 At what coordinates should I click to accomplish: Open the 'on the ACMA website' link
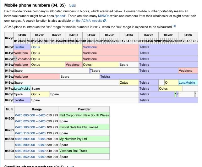[x=87, y=21]
